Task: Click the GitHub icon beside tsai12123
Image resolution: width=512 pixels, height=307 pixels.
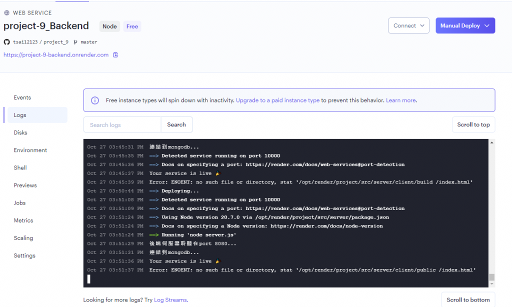Action: pos(7,42)
